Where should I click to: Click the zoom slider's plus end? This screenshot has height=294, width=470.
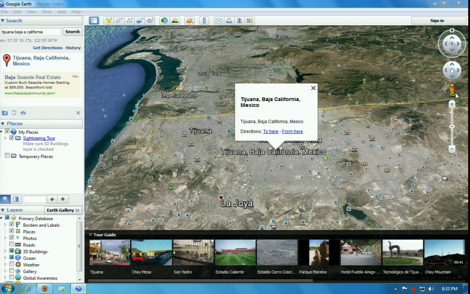pyautogui.click(x=452, y=104)
